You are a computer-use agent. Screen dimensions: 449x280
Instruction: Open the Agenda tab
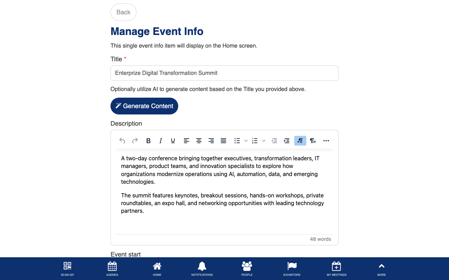coord(112,269)
